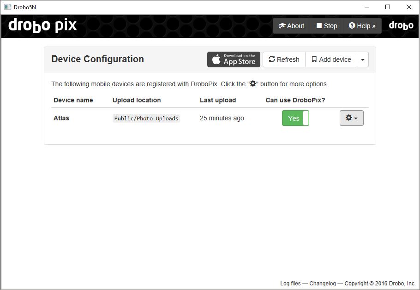Select the Atlas device name
The image size is (420, 290).
click(x=61, y=118)
